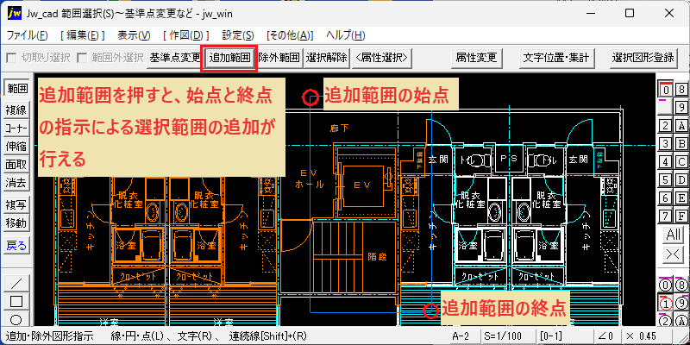Toggle layer button 5
690x345 pixels.
pyautogui.click(x=665, y=180)
